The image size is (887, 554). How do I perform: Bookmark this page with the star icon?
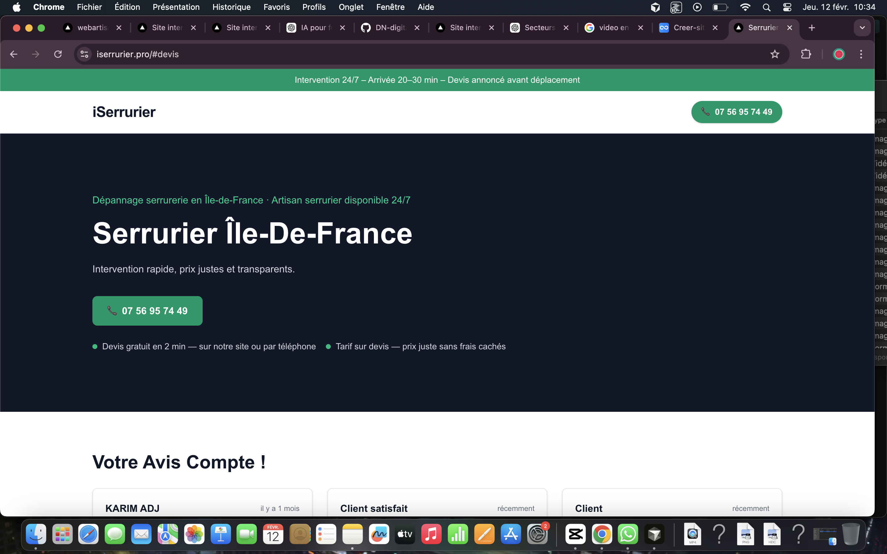775,54
